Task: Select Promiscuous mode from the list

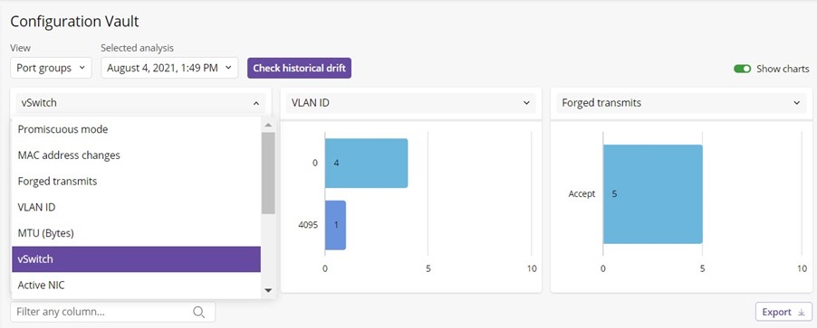Action: point(136,129)
